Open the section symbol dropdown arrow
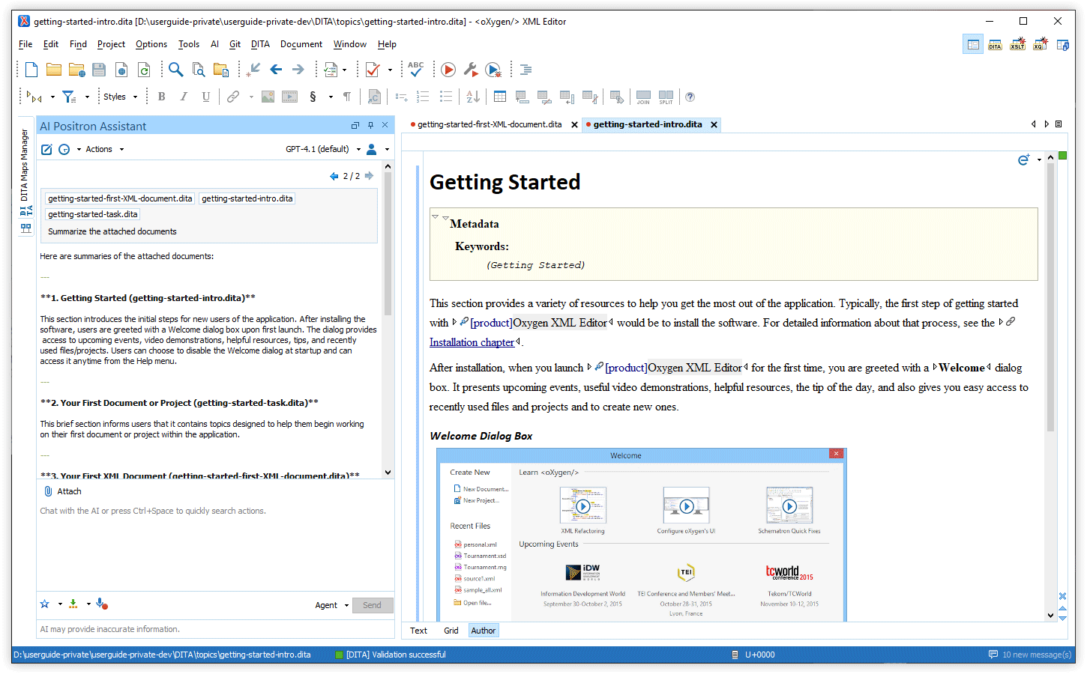Viewport: 1087px width, 674px height. 331,97
